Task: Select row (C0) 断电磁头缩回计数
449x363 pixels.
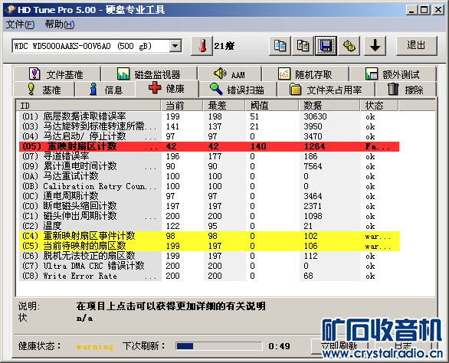Action: pos(209,206)
